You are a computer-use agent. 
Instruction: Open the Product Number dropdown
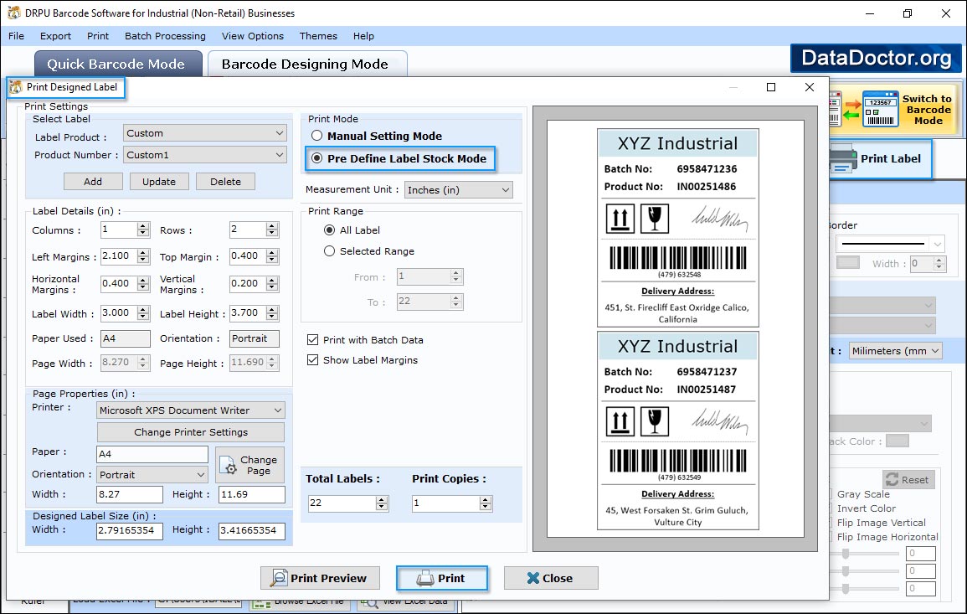(x=205, y=155)
